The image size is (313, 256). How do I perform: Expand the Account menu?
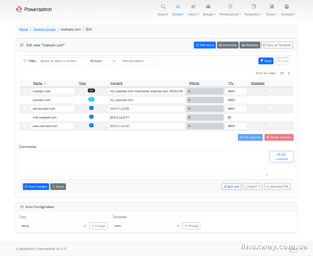[x=288, y=14]
